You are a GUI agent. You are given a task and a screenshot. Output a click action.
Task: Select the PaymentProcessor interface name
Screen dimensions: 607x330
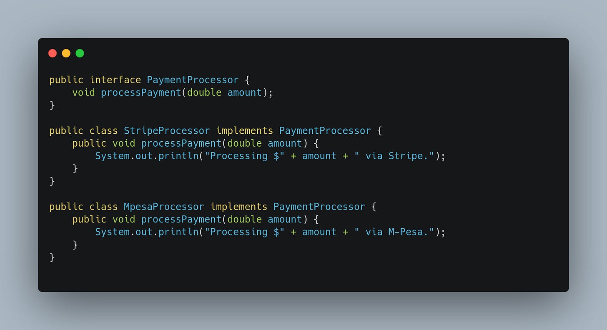[193, 80]
